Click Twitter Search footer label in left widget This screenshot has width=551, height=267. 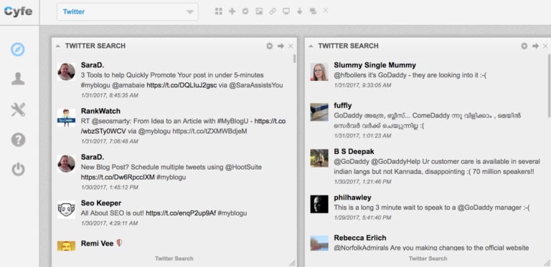click(174, 258)
